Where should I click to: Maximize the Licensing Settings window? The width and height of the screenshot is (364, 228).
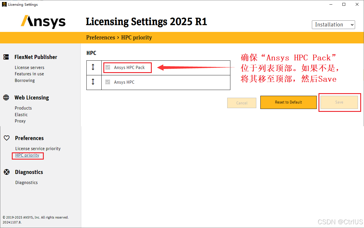(x=344, y=4)
